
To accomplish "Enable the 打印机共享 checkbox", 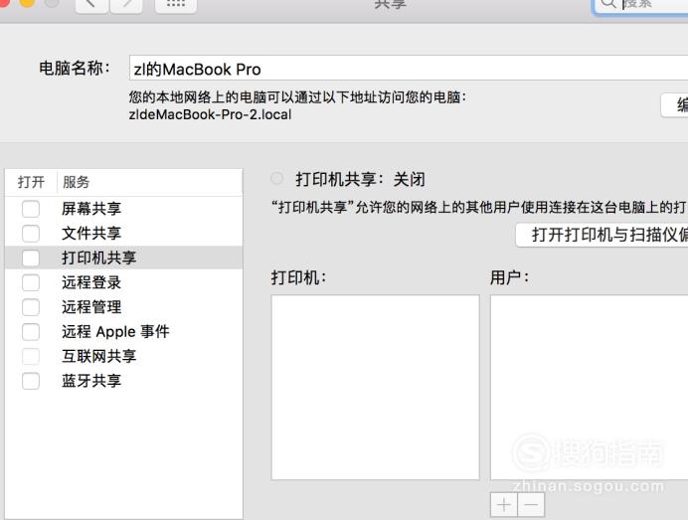I will point(31,259).
